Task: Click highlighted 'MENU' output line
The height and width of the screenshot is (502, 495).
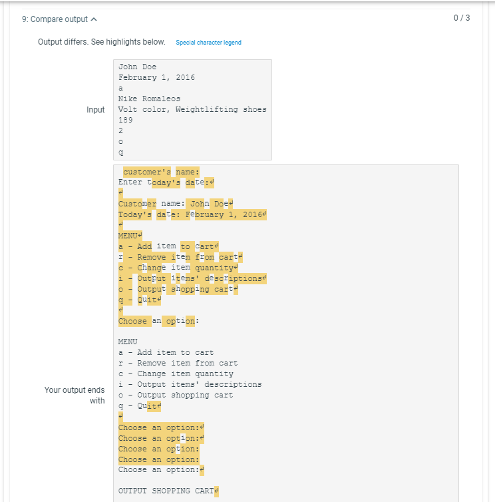Action: 130,236
